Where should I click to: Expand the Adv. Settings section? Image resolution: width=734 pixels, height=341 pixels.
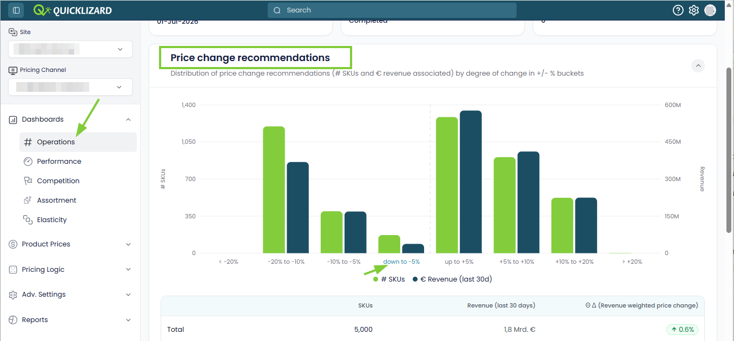(128, 295)
